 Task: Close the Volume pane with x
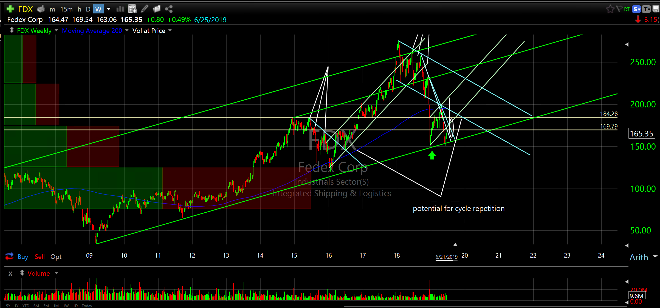(x=10, y=273)
